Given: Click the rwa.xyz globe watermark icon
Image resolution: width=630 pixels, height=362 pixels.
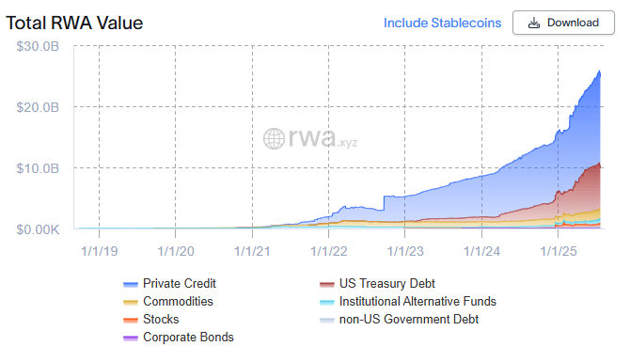Looking at the screenshot, I should coord(274,138).
